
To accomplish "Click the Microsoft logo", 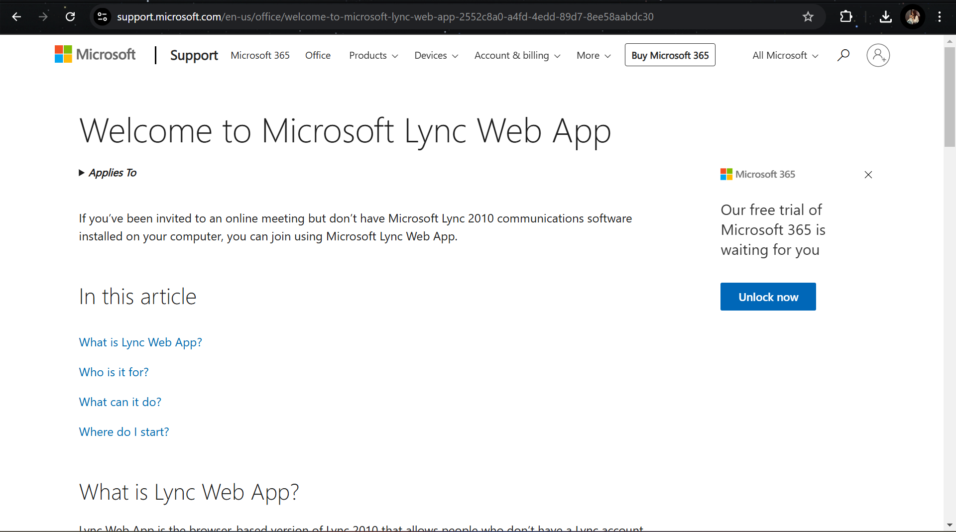I will coord(95,54).
